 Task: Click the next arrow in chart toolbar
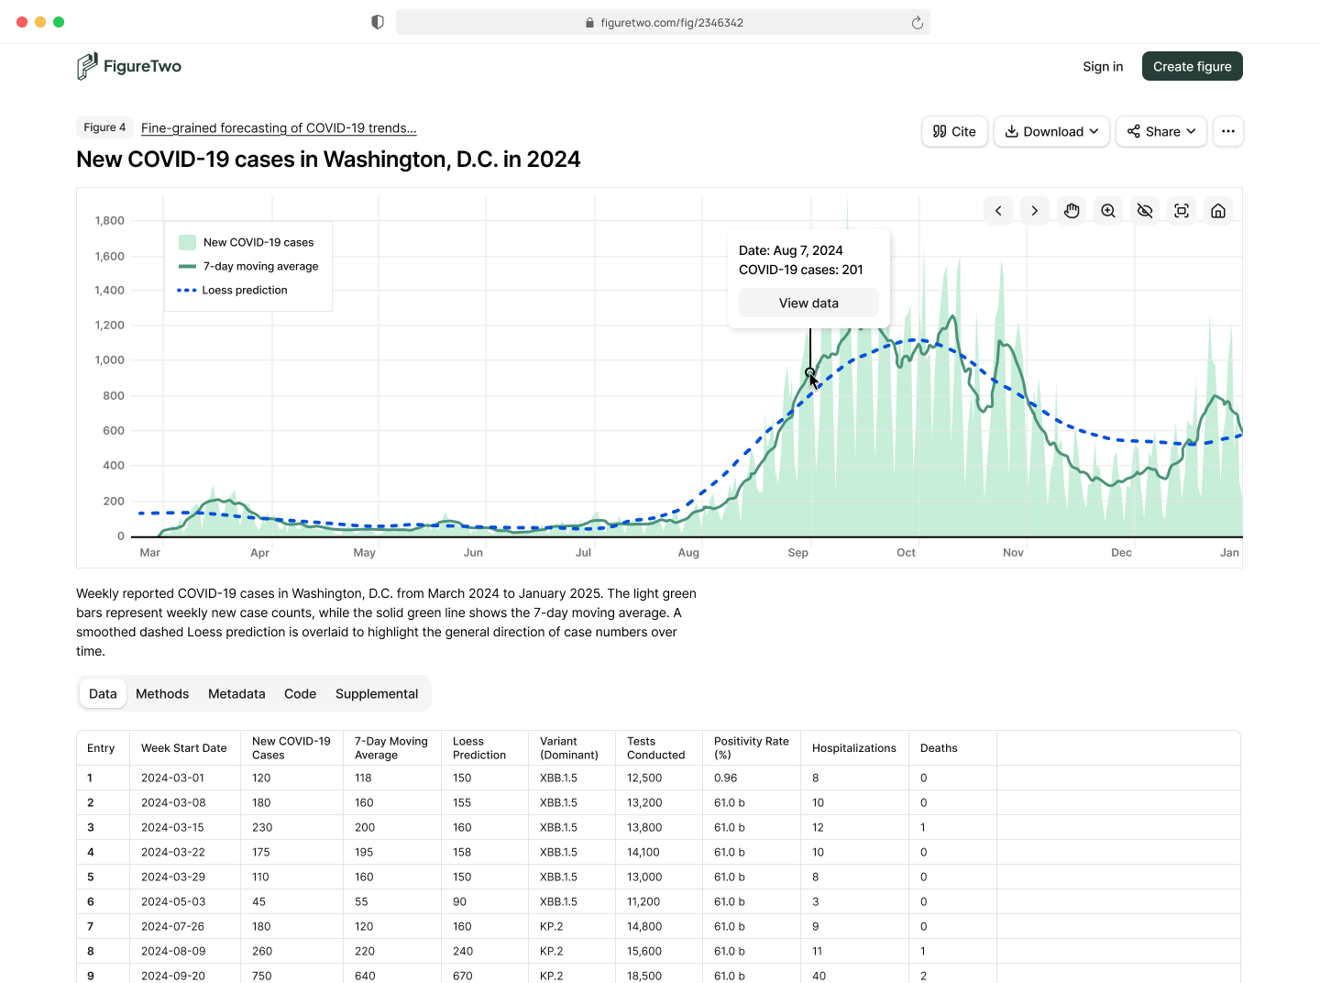[1035, 211]
